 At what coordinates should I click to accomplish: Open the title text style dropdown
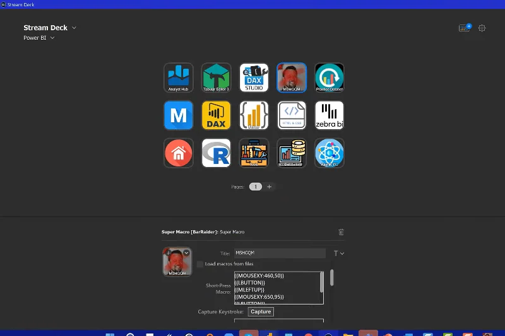tap(338, 253)
